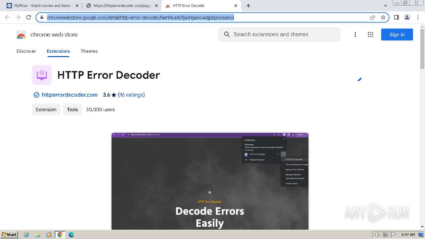Switch to MyFlixer tab
Image resolution: width=425 pixels, height=239 pixels.
[x=43, y=6]
